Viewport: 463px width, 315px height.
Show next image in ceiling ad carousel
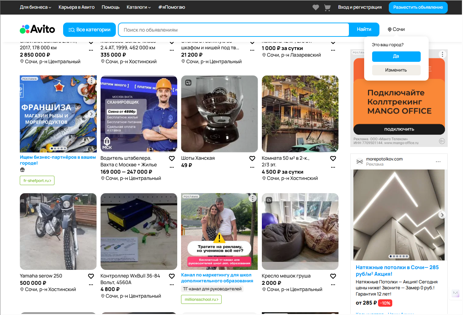click(x=442, y=215)
